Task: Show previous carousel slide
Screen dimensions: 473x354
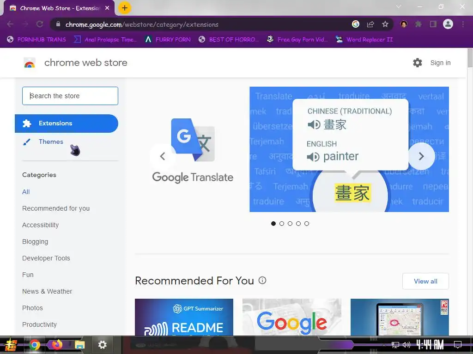Action: click(x=163, y=156)
